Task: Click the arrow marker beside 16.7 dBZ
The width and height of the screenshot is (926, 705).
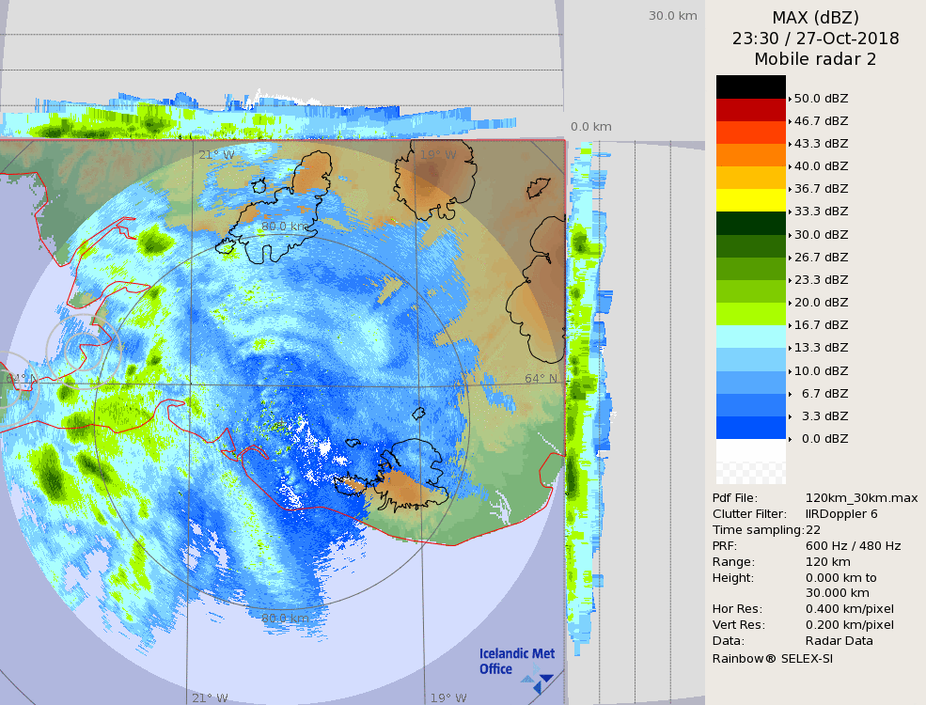Action: [x=790, y=325]
